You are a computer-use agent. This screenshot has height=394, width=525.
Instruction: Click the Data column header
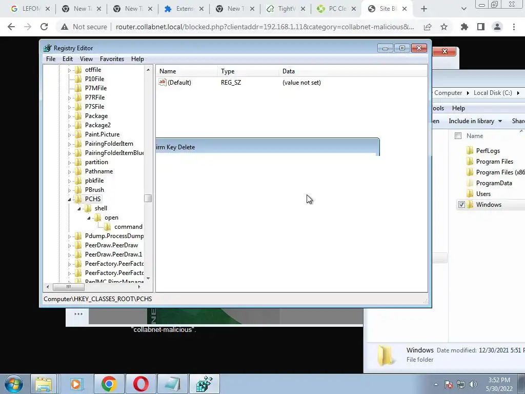tap(353, 71)
